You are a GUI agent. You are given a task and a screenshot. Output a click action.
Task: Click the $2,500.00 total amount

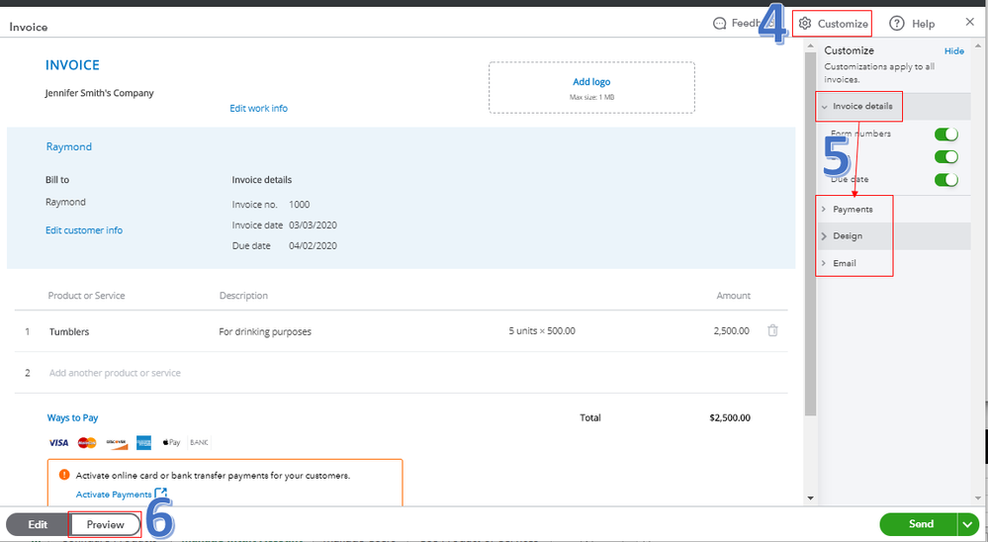click(730, 417)
